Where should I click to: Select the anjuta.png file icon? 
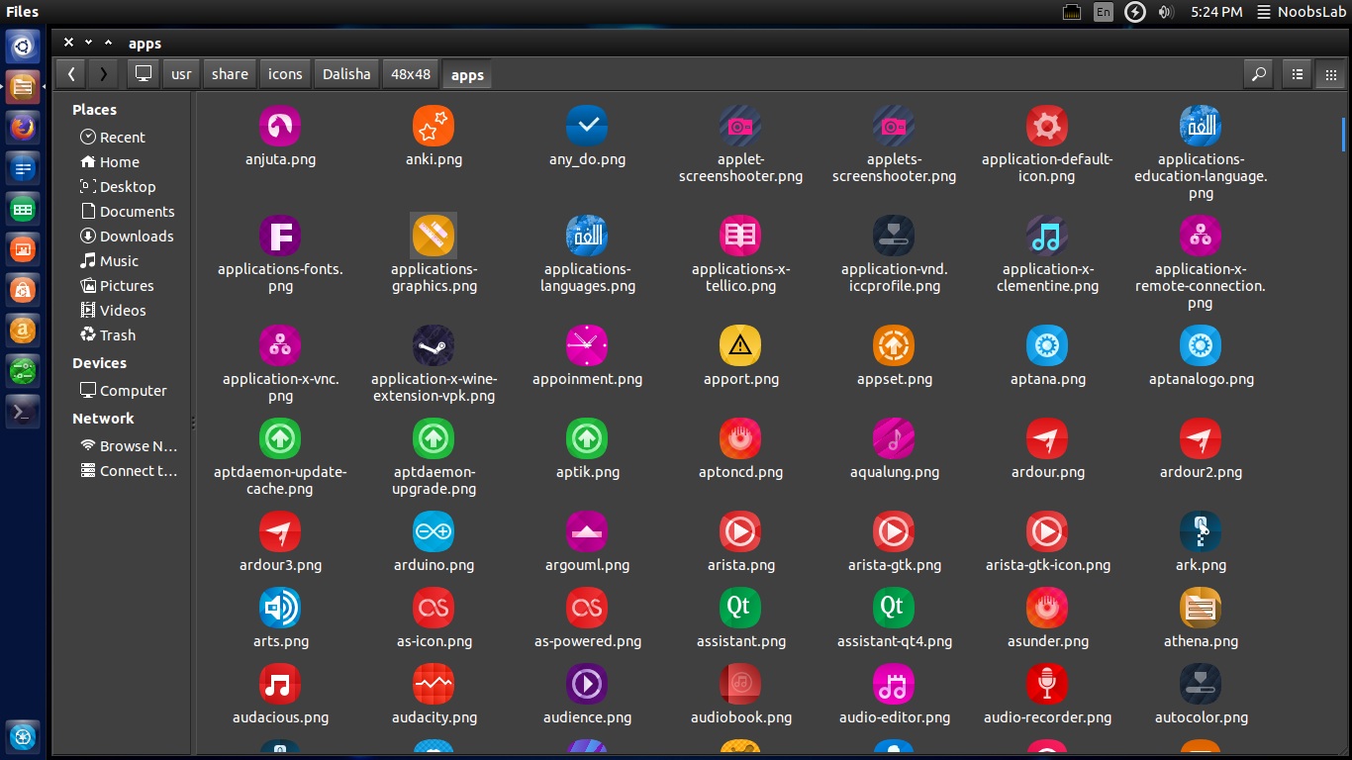(x=280, y=126)
